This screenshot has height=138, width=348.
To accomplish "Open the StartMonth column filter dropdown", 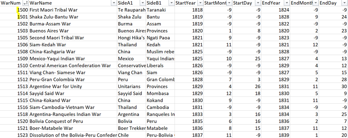I will click(229, 3).
